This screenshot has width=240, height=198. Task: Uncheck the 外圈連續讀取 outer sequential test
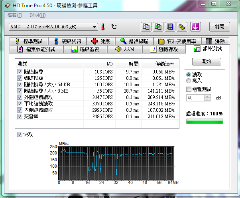(20, 97)
